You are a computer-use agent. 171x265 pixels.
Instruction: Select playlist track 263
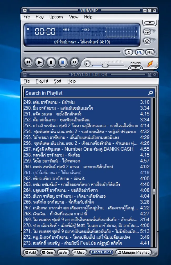87,184
